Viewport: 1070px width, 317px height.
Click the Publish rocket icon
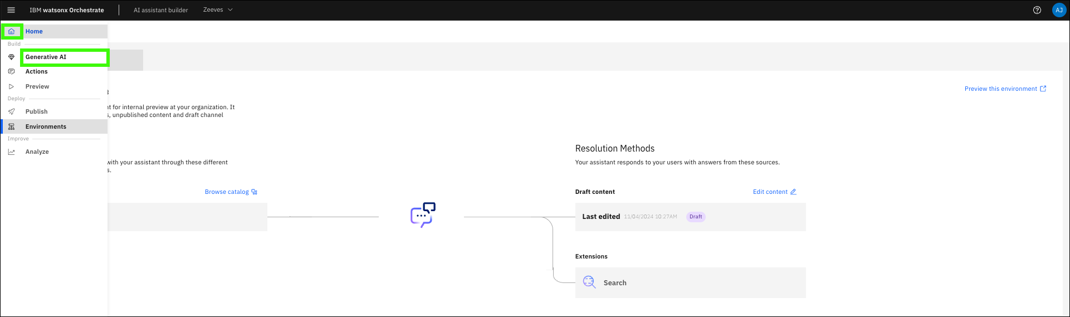(11, 111)
